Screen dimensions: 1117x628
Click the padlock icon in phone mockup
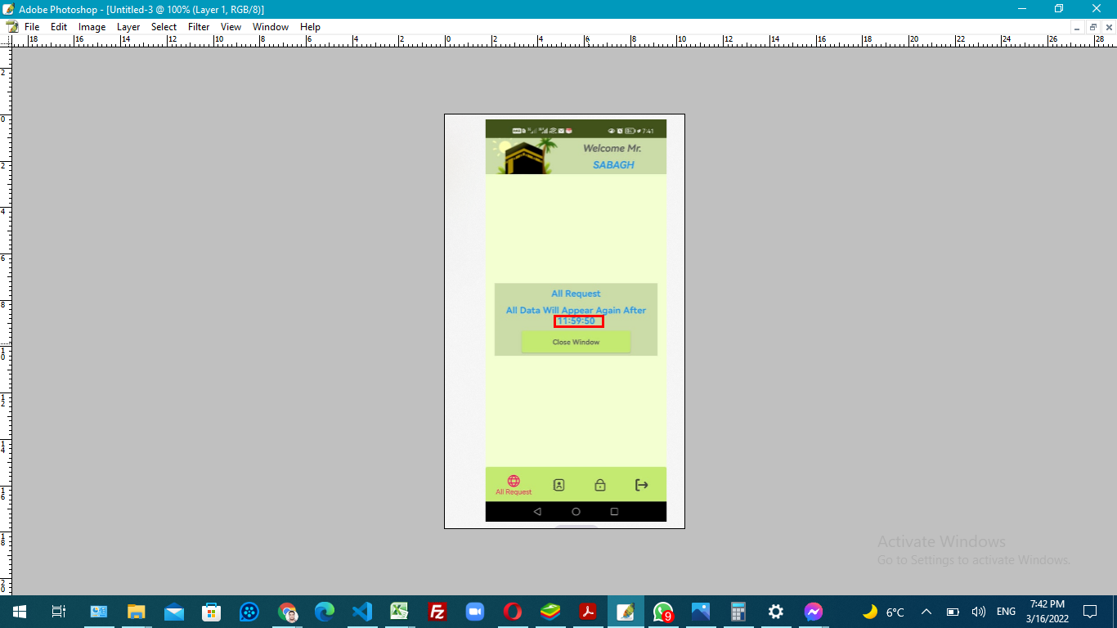pyautogui.click(x=600, y=485)
